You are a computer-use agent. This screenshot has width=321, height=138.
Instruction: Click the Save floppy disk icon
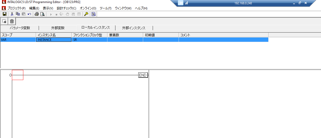click(x=4, y=14)
